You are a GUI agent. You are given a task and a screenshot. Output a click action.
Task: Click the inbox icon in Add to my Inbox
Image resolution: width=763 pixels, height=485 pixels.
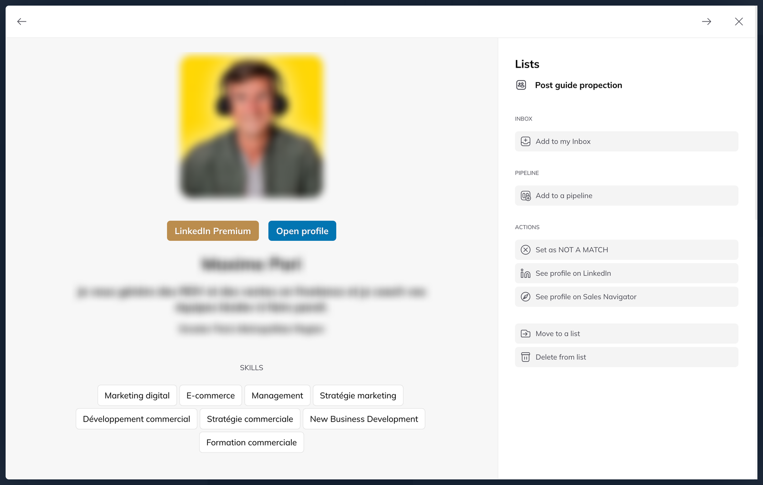pos(526,142)
